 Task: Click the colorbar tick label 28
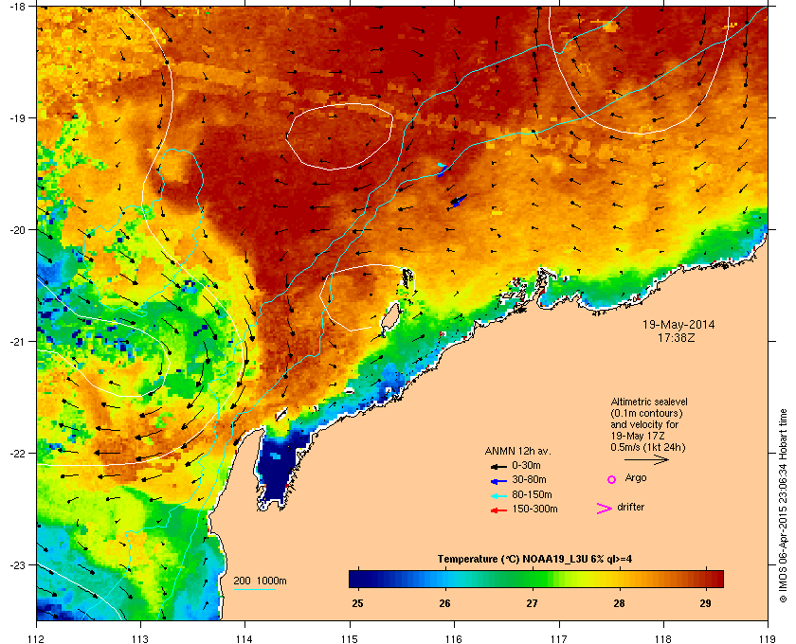pos(619,603)
